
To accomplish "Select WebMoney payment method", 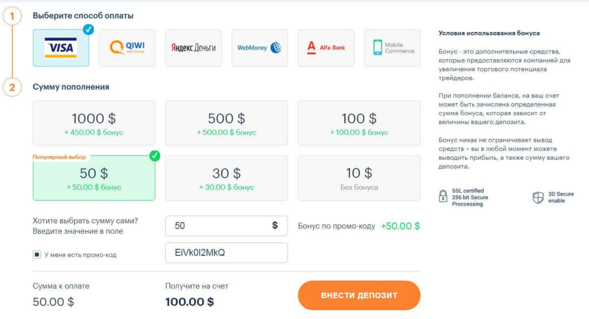I will [259, 48].
